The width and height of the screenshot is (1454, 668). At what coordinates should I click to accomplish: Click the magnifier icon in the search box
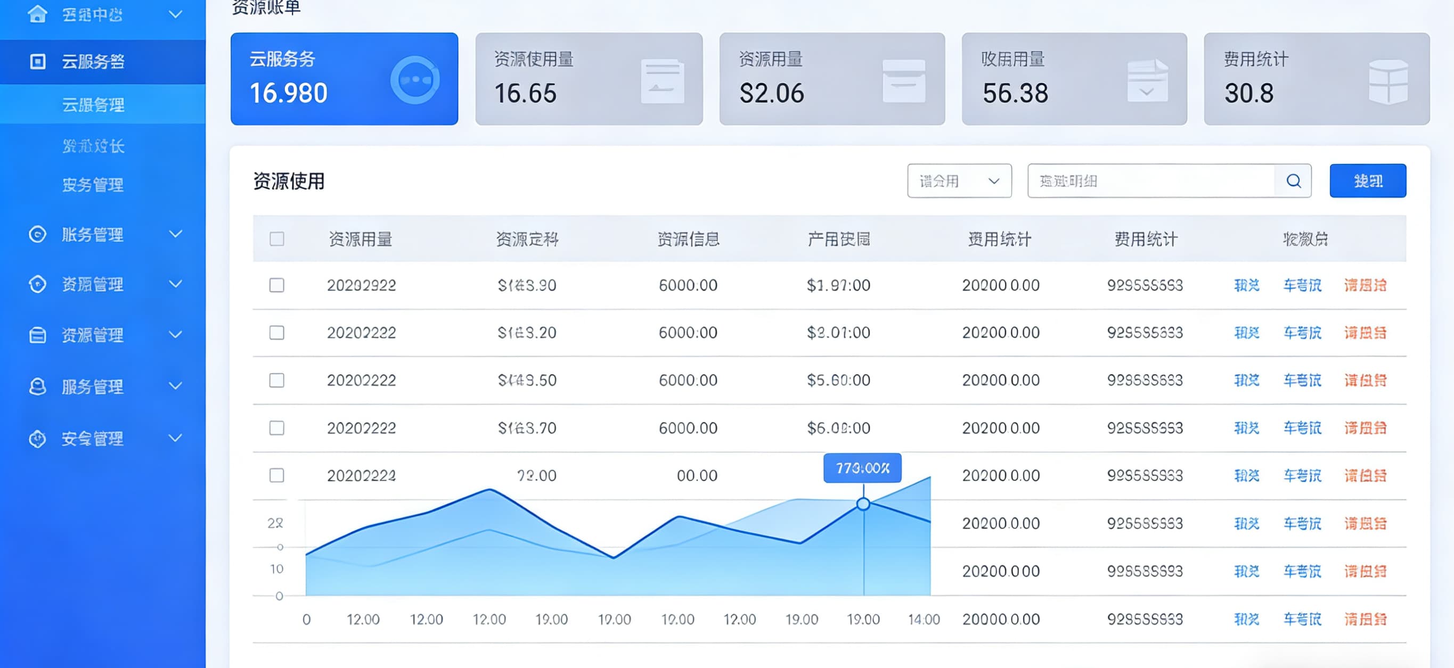point(1293,180)
